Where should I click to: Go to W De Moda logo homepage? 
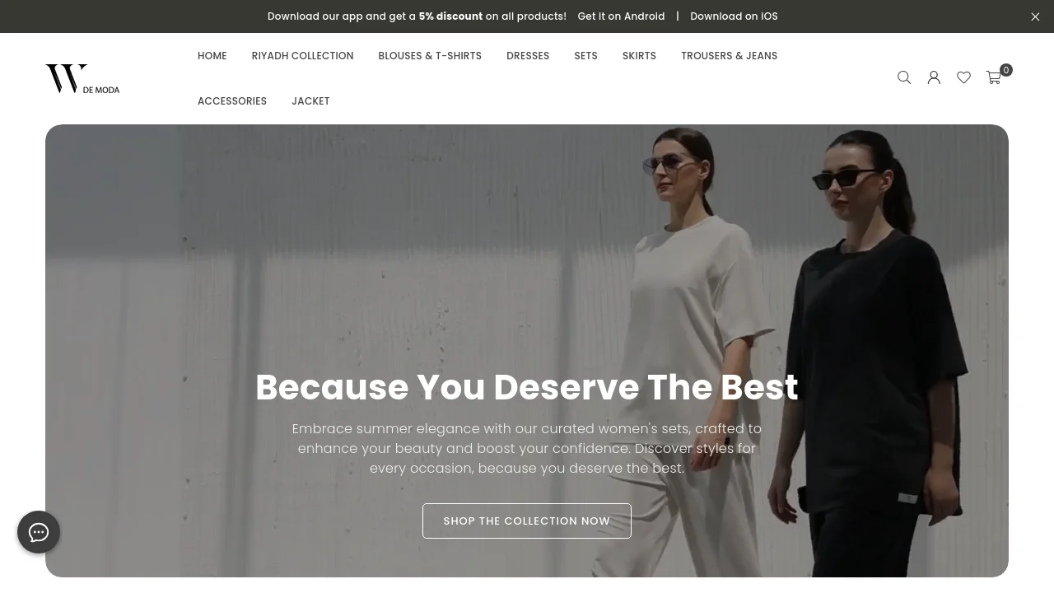tap(82, 79)
